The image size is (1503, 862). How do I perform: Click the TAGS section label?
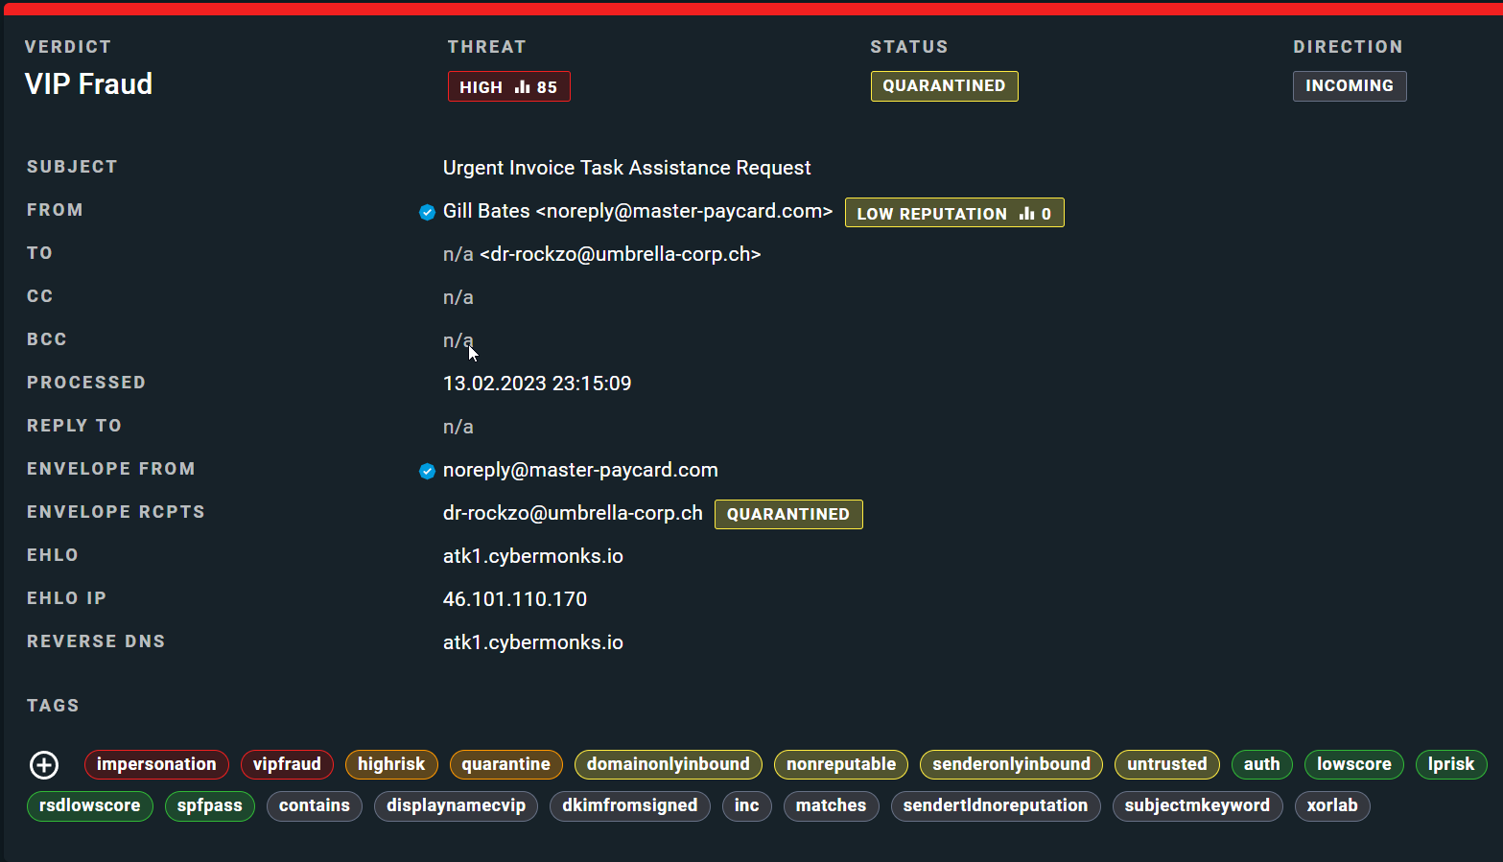tap(53, 706)
